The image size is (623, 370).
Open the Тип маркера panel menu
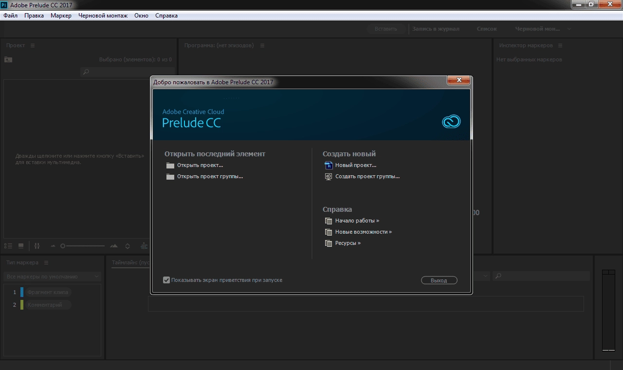pos(46,262)
